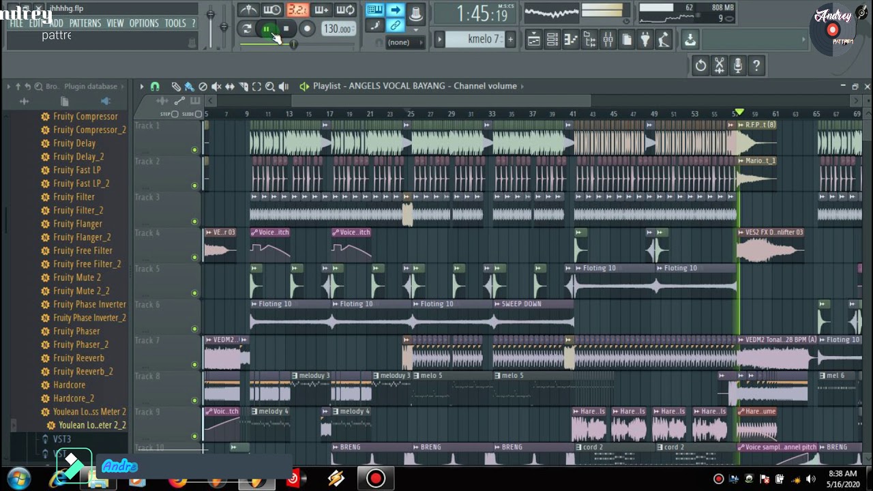The width and height of the screenshot is (873, 491).
Task: Stop playback with the stop button
Action: pyautogui.click(x=286, y=29)
